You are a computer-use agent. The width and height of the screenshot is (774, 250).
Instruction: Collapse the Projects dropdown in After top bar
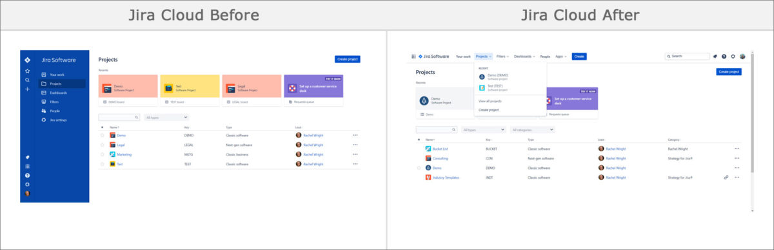tap(484, 57)
